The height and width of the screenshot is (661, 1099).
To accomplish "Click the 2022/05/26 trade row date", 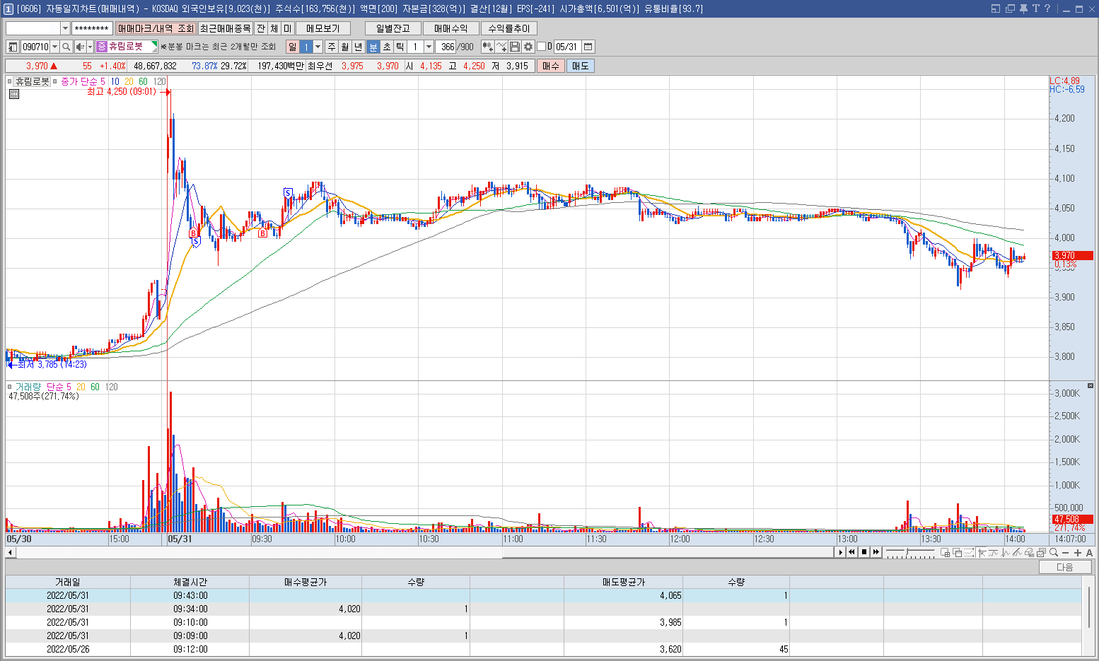I will 68,649.
